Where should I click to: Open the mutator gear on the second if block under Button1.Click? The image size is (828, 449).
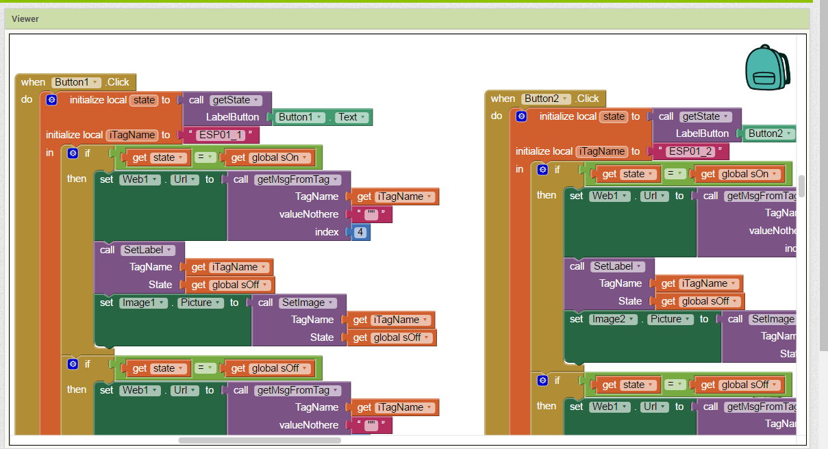[x=73, y=363]
